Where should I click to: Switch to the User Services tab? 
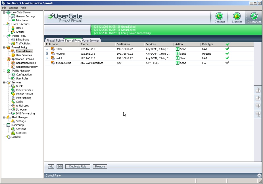pyautogui.click(x=91, y=40)
